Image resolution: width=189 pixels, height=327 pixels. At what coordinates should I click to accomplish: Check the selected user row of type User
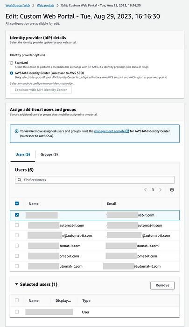[17, 312]
